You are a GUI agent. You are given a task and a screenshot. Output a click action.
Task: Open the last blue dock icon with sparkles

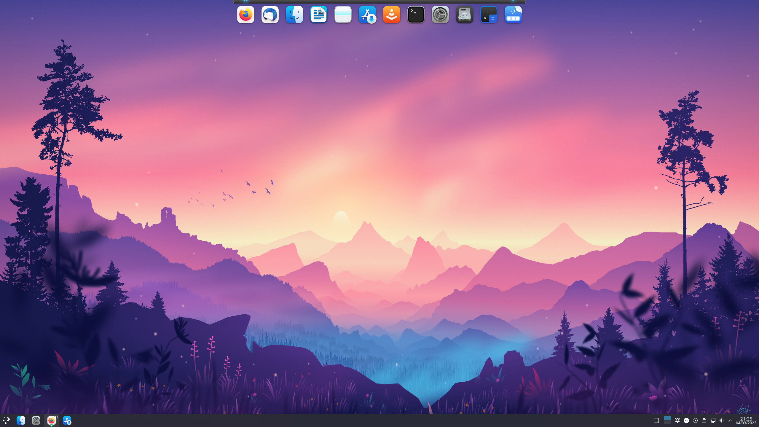(x=513, y=15)
